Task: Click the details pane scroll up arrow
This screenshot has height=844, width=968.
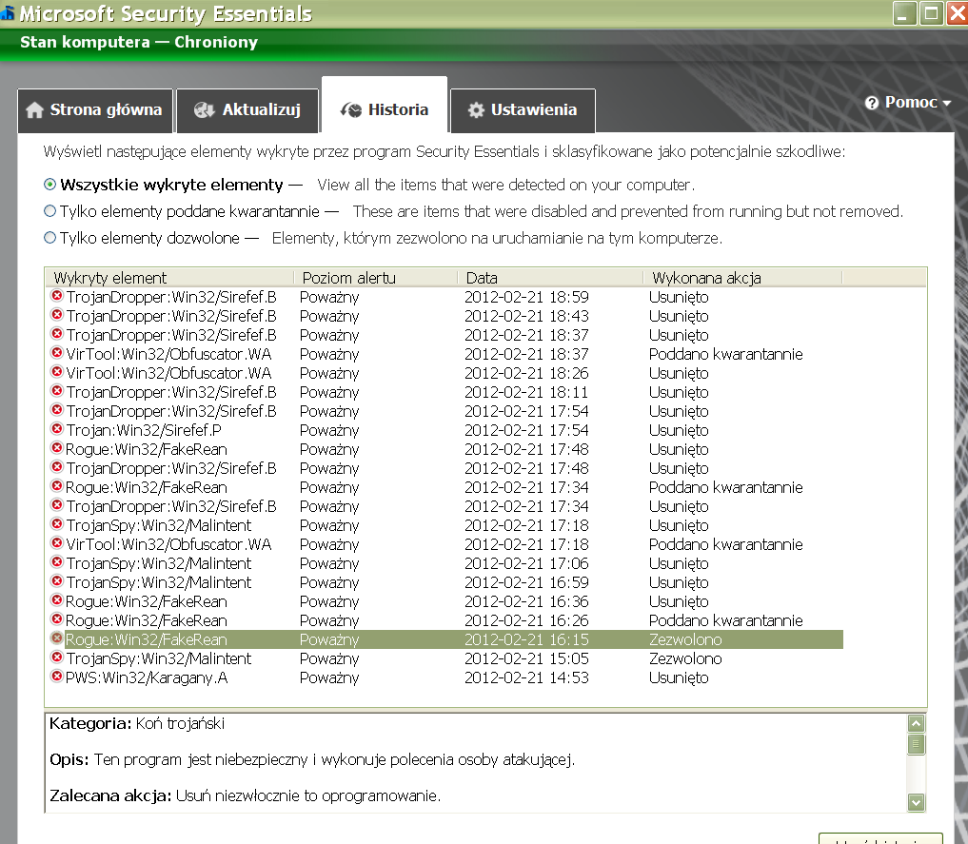Action: coord(917,723)
